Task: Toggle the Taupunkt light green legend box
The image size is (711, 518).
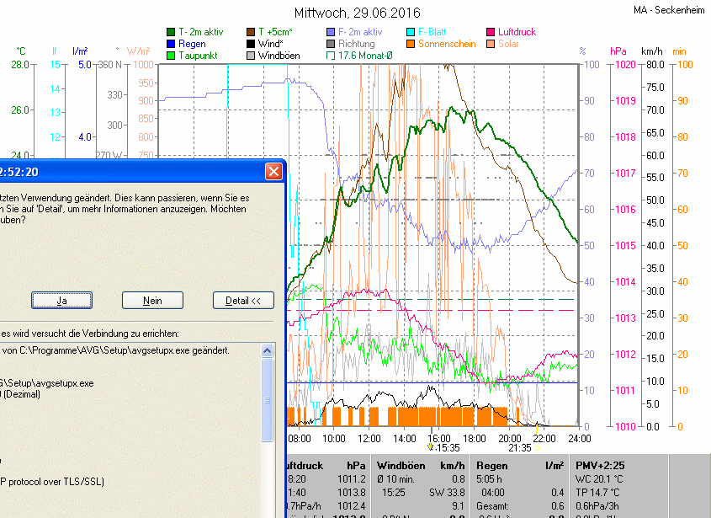Action: [171, 56]
